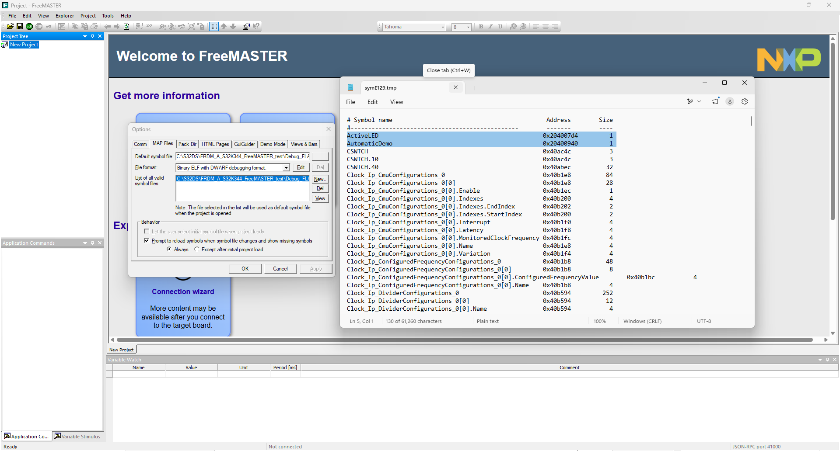Align text left in formatting toolbar
Image resolution: width=840 pixels, height=451 pixels.
point(536,27)
